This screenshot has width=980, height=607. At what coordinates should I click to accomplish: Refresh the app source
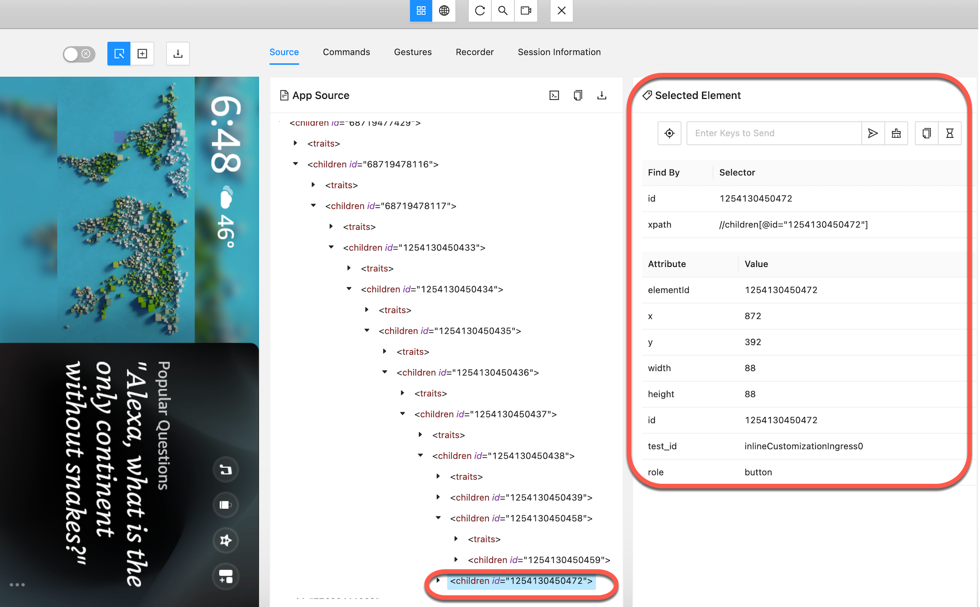click(x=480, y=11)
